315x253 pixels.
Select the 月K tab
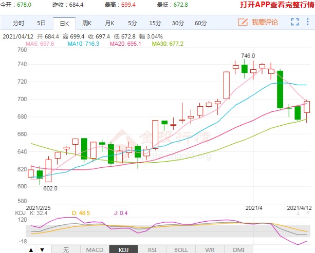coord(109,23)
